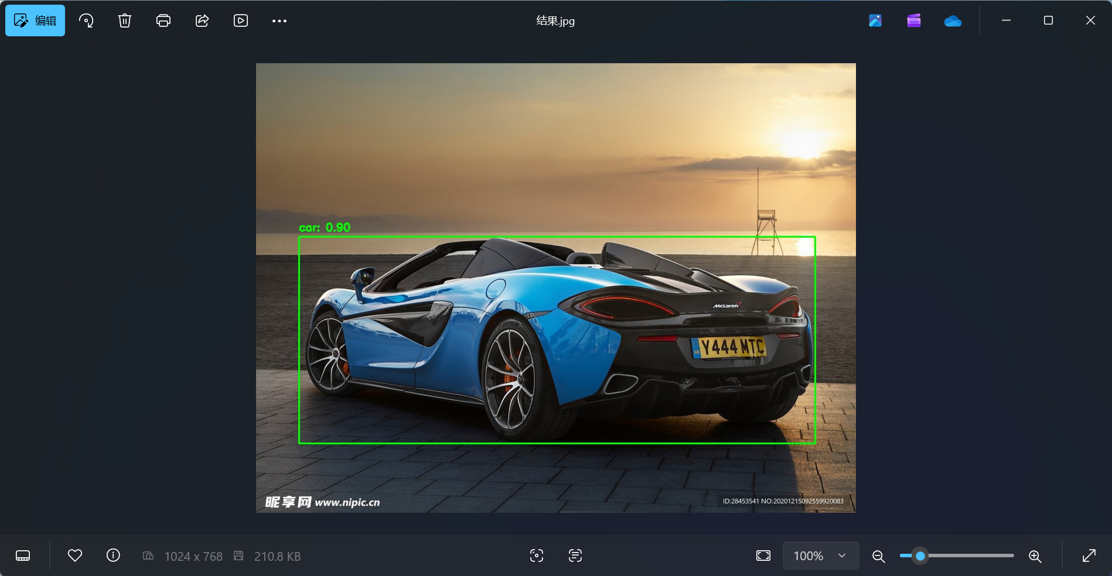Share the picture via the share icon

[202, 20]
